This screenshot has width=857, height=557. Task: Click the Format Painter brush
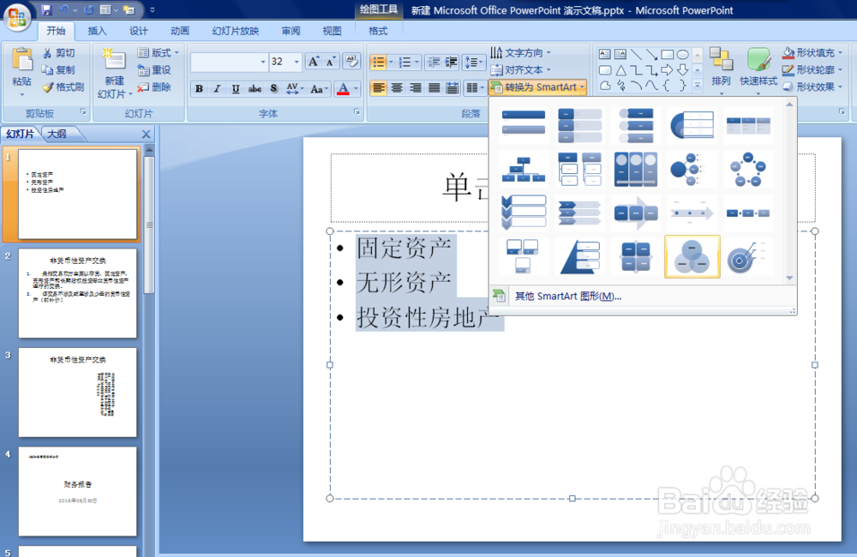47,87
